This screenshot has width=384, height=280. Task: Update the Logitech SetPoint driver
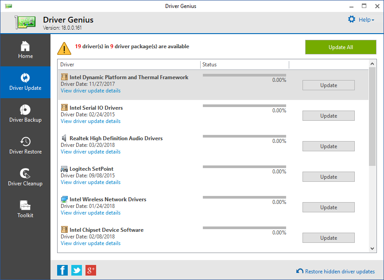(328, 177)
